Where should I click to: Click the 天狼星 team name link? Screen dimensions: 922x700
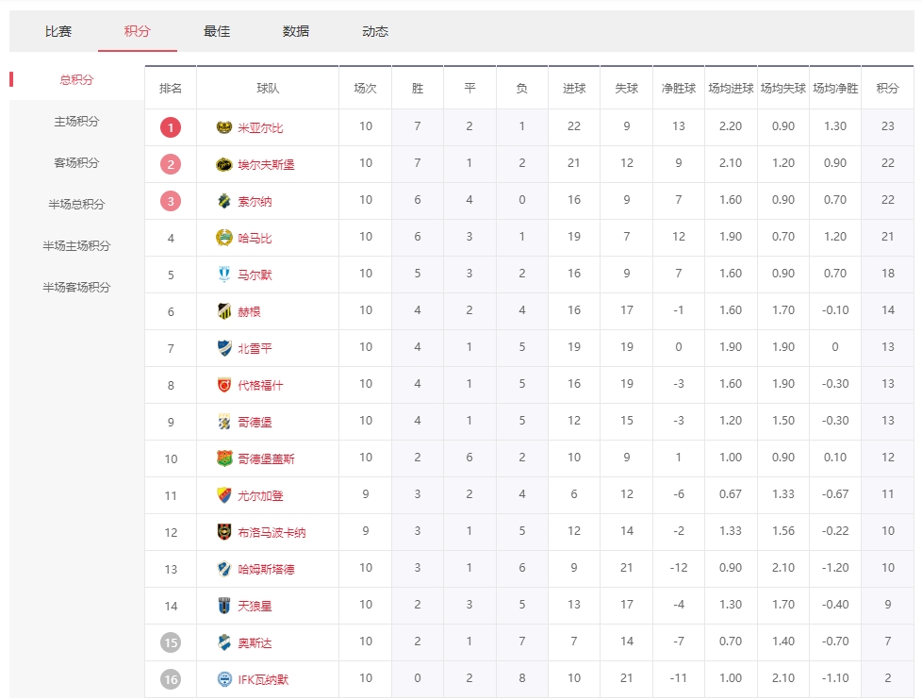[255, 607]
